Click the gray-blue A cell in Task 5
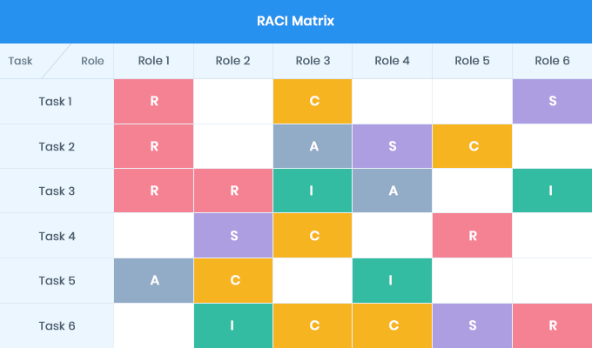Screen dimensions: 592x348 pos(154,281)
